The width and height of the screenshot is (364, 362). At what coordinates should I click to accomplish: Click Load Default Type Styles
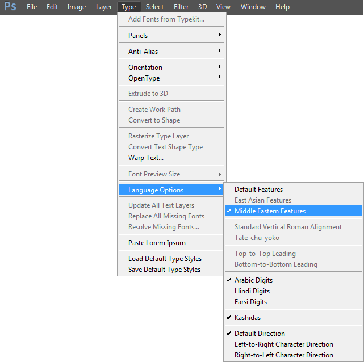point(165,259)
